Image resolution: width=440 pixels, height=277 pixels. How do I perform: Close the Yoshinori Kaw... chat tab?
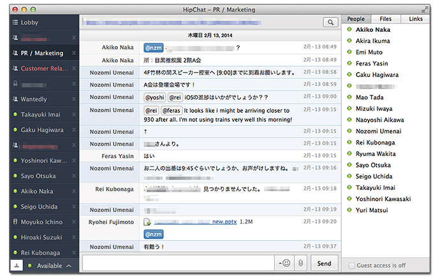(74, 160)
